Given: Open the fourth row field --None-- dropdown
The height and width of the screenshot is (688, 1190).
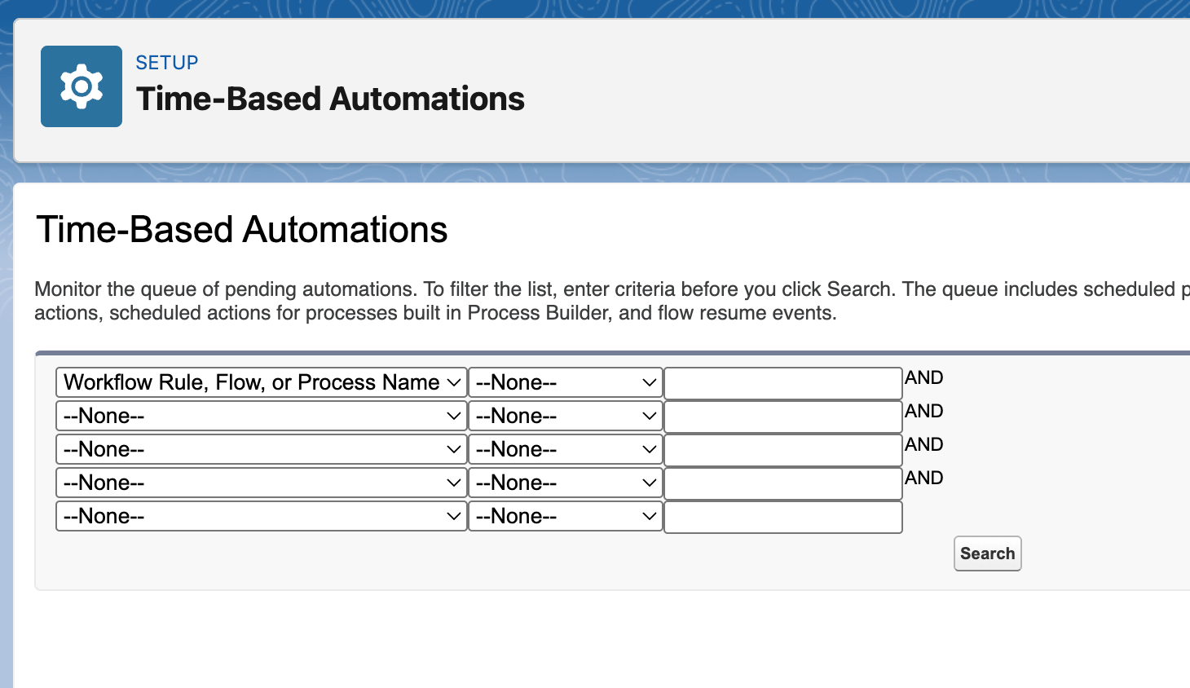Looking at the screenshot, I should click(261, 483).
